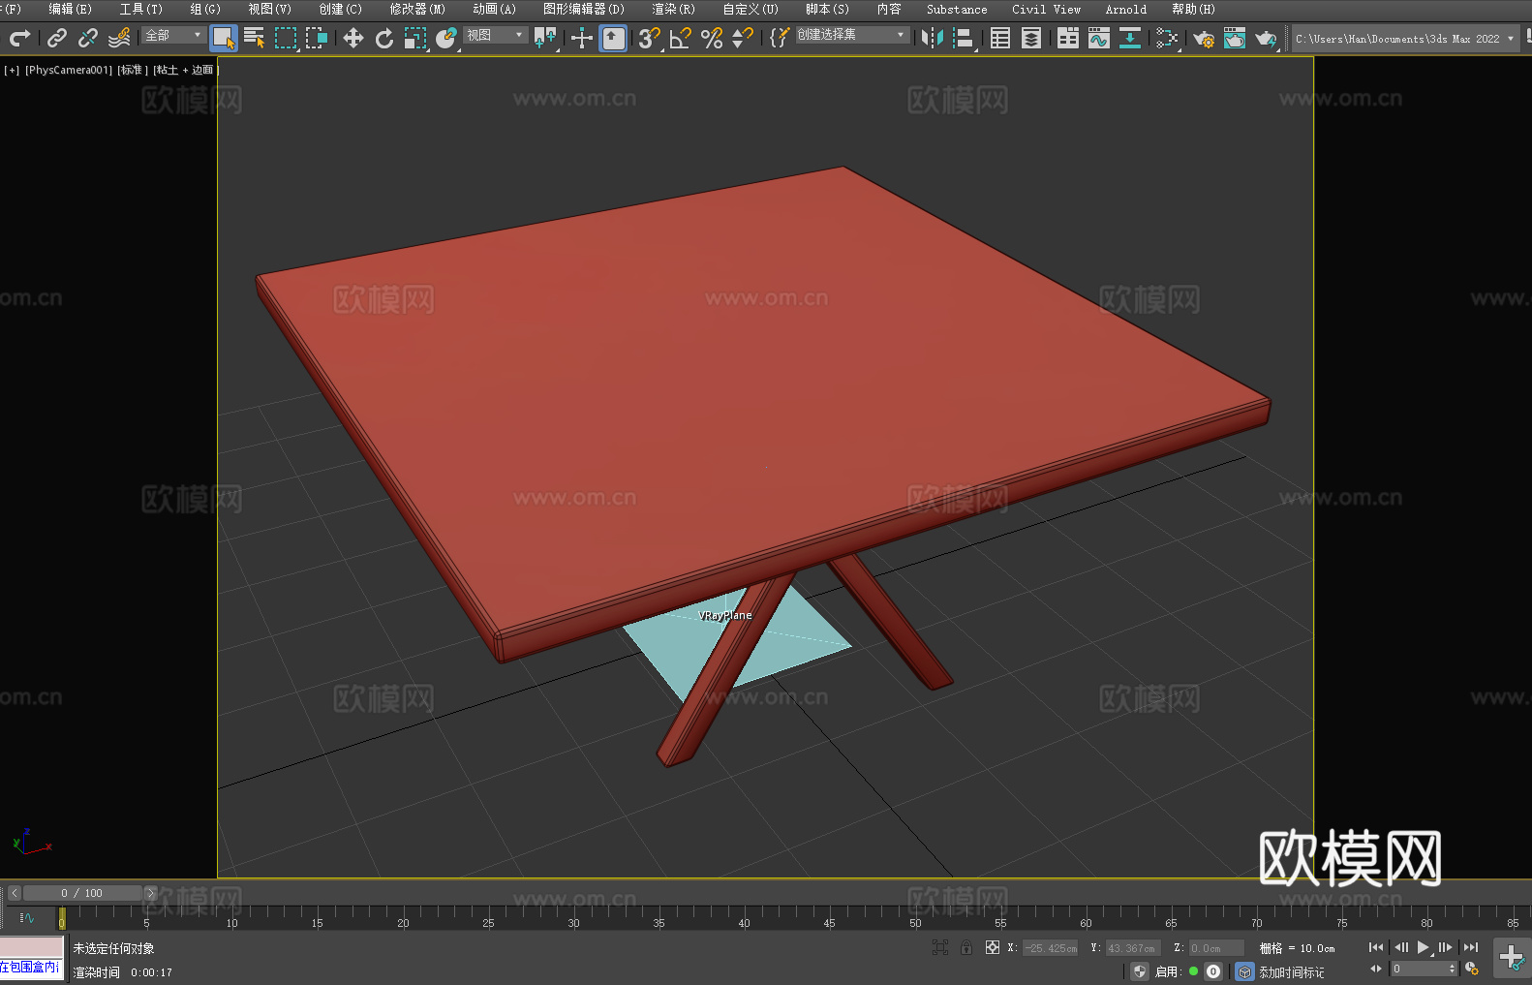Open the '渲染(R)' menu
Image resolution: width=1532 pixels, height=985 pixels.
coord(673,9)
